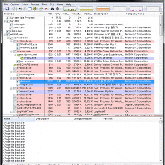This screenshot has height=165, width=165.
Task: Click the binoculars Find icon
Action: coord(52,9)
